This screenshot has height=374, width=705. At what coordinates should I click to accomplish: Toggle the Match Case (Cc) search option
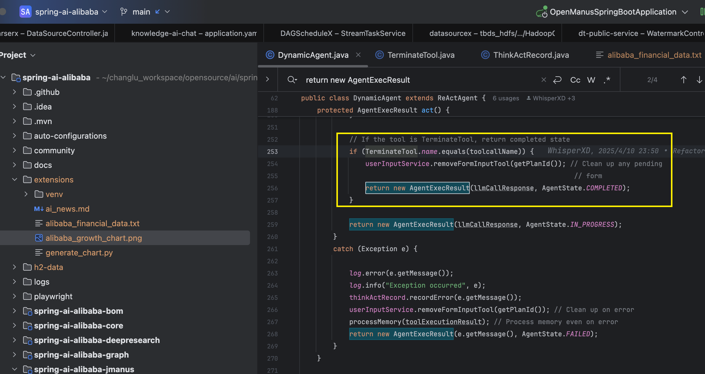click(575, 80)
